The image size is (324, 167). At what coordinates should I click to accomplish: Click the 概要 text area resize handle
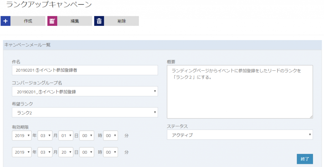[311, 117]
